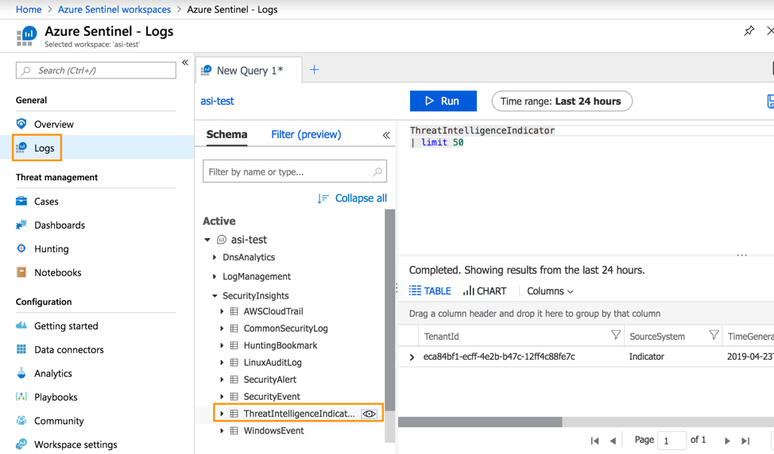Go to the last results page
This screenshot has height=454, width=774.
point(745,441)
